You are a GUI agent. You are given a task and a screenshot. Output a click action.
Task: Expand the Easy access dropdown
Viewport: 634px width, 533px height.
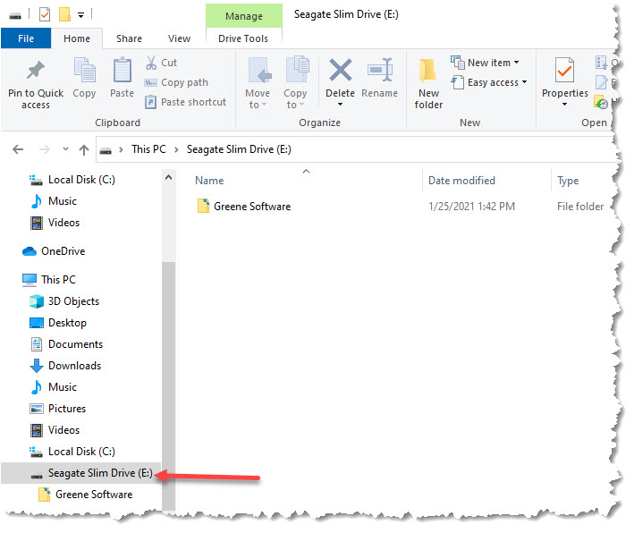(489, 82)
